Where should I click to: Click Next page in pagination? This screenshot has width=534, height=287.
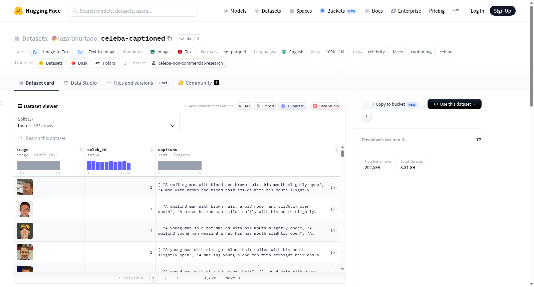point(233,278)
